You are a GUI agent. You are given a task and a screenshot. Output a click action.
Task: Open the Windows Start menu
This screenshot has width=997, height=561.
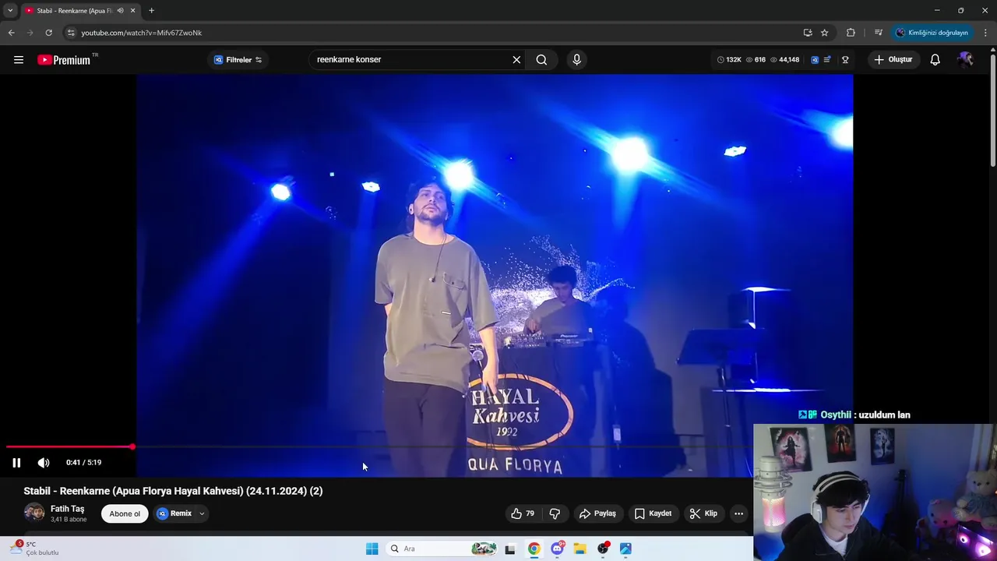pos(372,549)
